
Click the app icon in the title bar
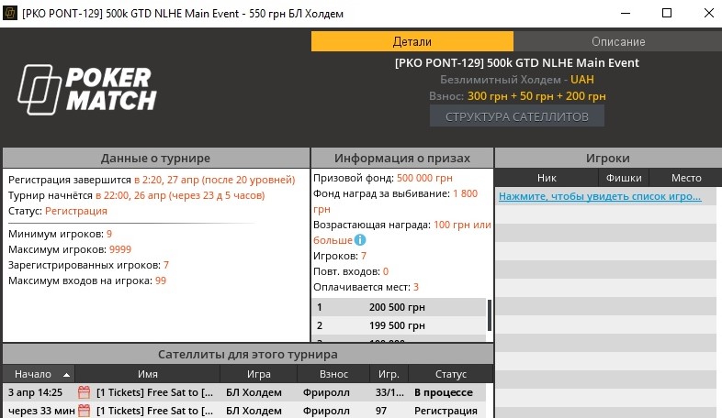coord(12,15)
